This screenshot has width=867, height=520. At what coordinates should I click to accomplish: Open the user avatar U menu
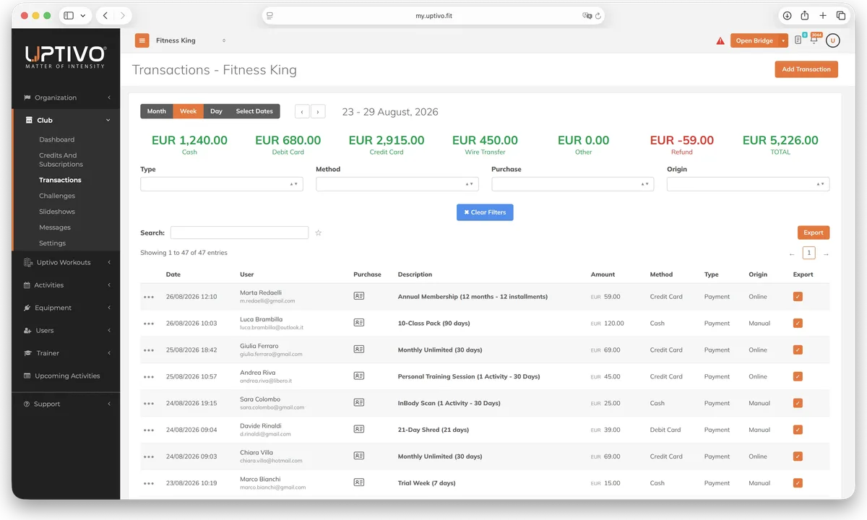click(x=833, y=40)
